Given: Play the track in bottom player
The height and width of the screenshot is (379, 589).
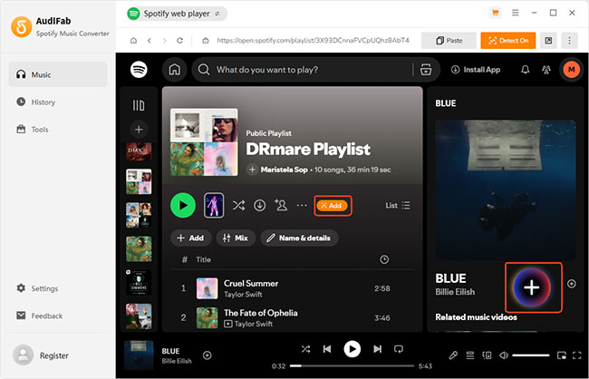Looking at the screenshot, I should click(352, 349).
